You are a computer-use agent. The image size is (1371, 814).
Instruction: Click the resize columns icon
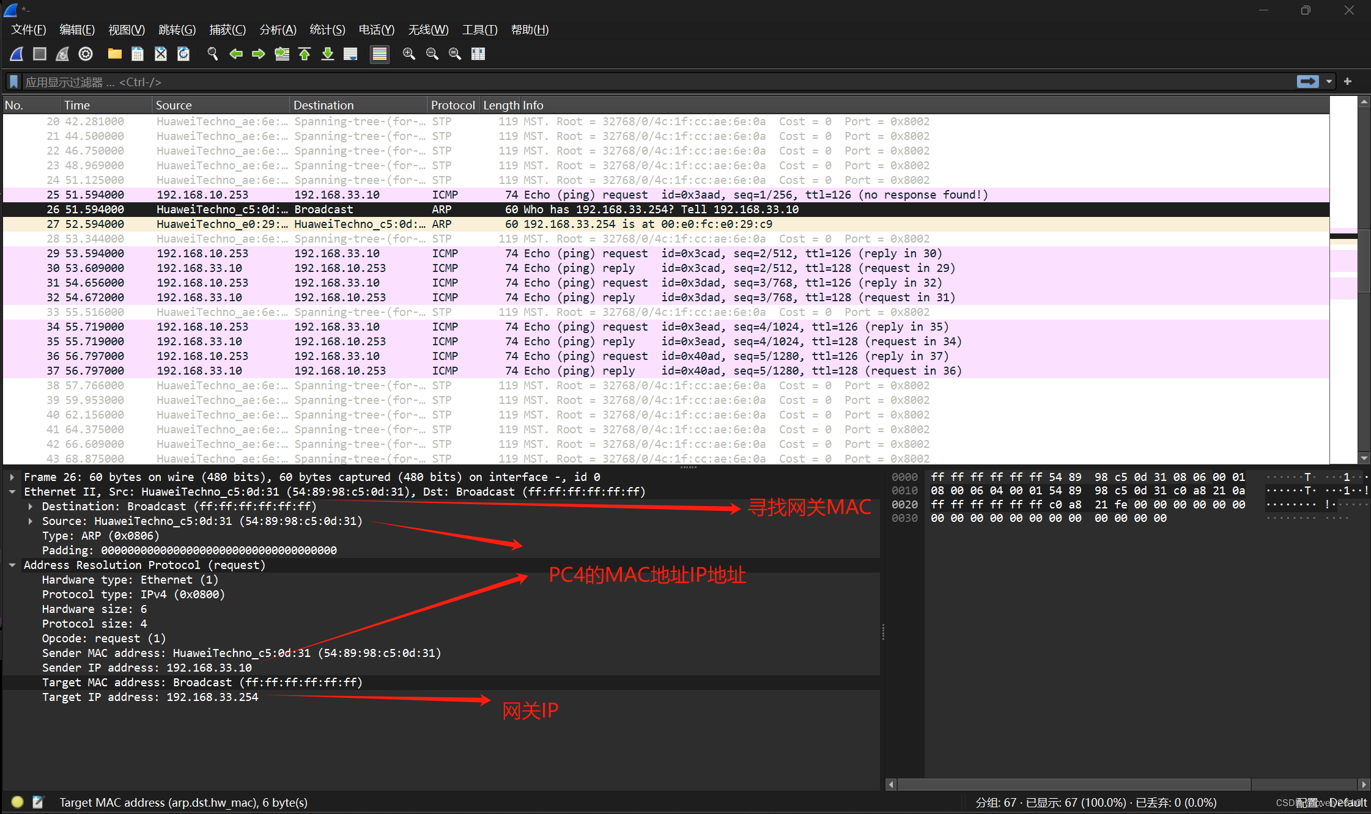coord(478,54)
